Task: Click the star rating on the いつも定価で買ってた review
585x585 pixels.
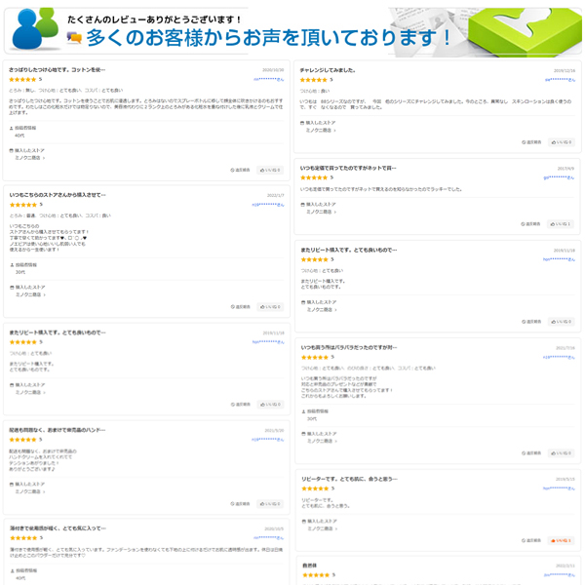Action: pos(314,177)
